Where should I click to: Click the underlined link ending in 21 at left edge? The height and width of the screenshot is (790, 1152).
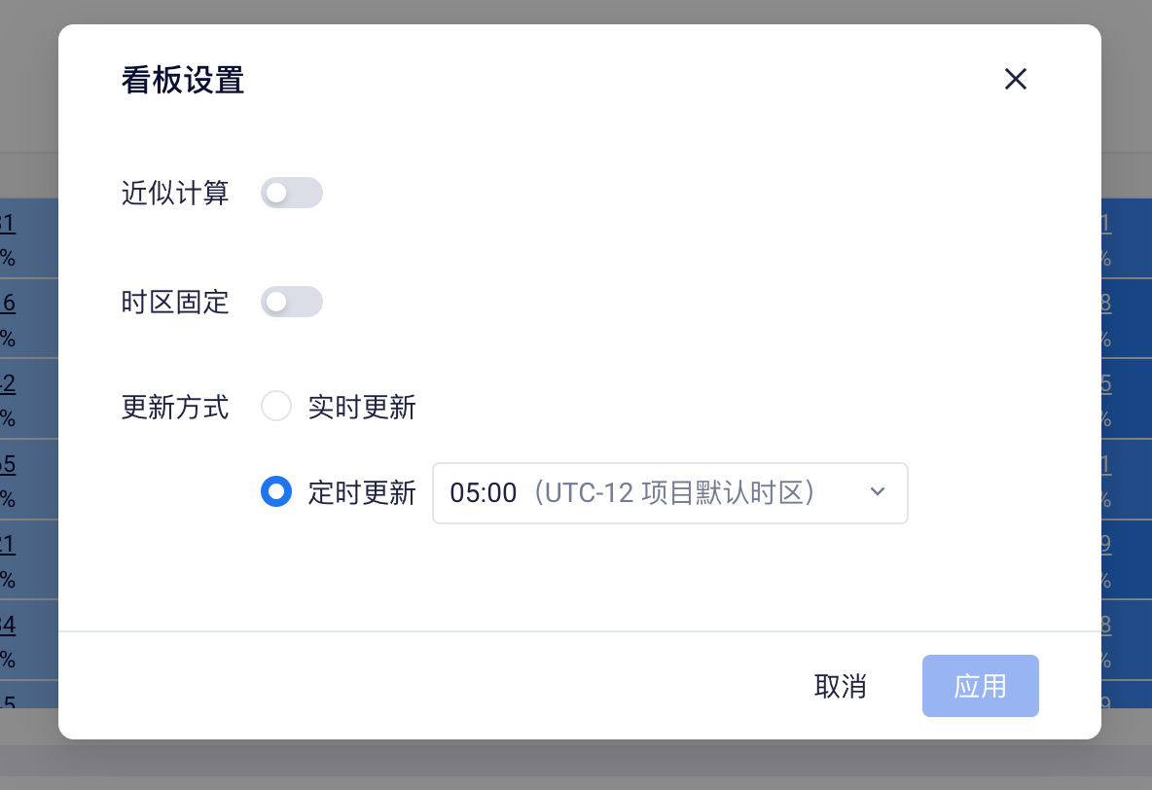7,543
